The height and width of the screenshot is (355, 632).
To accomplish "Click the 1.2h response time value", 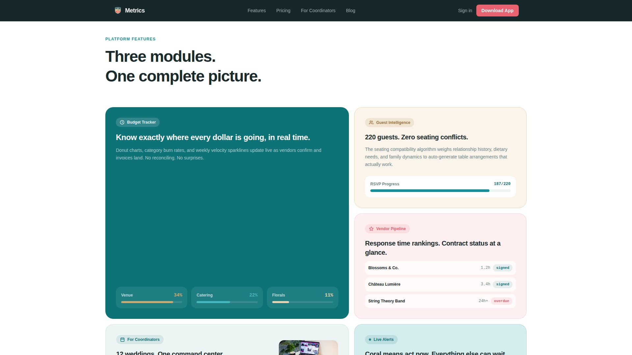I will pyautogui.click(x=485, y=268).
